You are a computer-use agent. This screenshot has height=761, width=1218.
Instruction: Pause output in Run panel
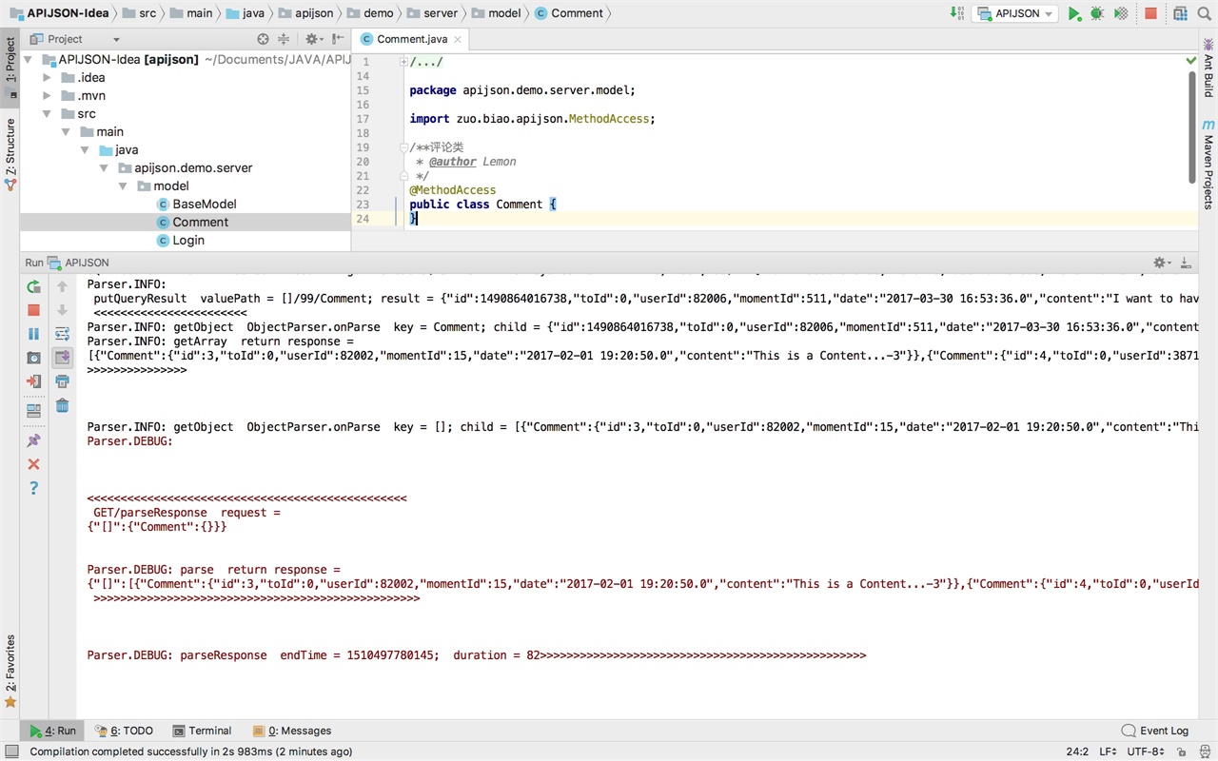(33, 334)
